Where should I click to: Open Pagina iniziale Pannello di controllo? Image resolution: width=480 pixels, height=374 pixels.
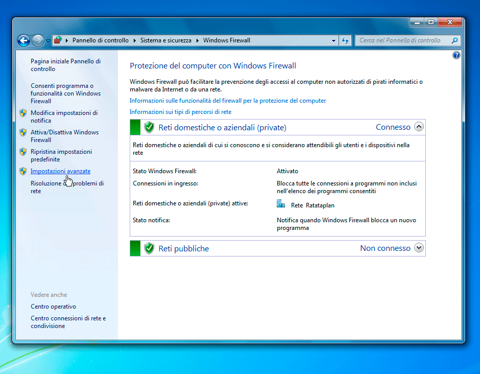65,65
